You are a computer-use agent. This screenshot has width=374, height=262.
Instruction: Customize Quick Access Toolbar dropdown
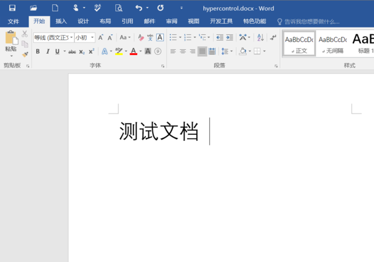(x=181, y=8)
